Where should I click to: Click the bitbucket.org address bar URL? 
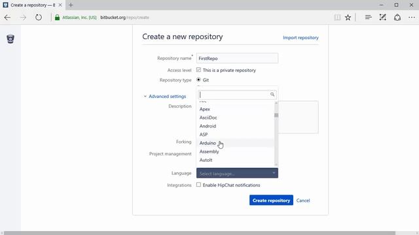[124, 18]
